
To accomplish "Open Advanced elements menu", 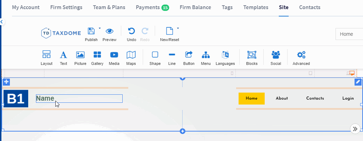I will coord(301,55).
